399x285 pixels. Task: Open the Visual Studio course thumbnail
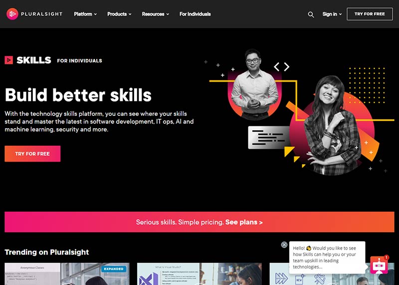(x=199, y=274)
